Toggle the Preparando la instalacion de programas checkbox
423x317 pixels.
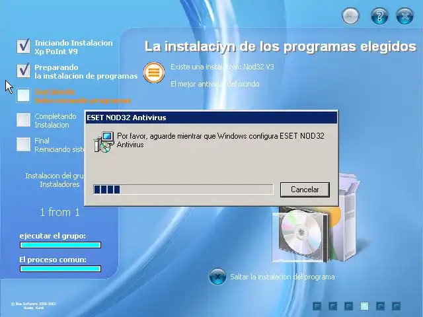point(24,71)
